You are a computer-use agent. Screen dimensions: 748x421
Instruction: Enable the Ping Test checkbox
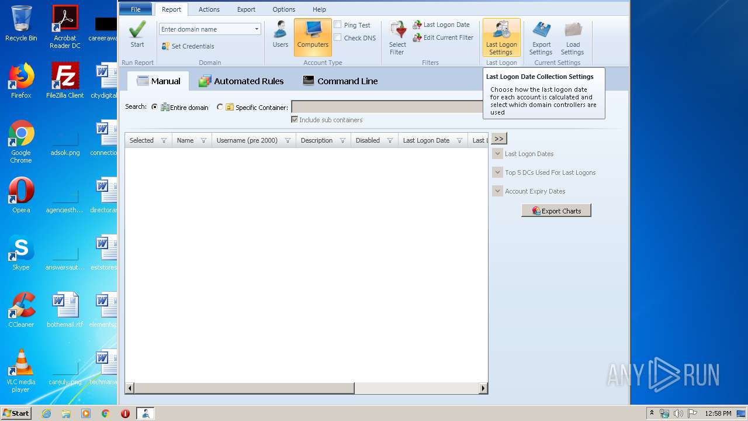[x=338, y=25]
